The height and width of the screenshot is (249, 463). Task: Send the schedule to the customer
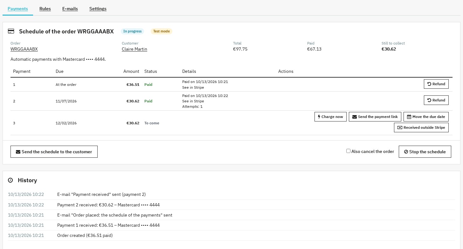54,152
